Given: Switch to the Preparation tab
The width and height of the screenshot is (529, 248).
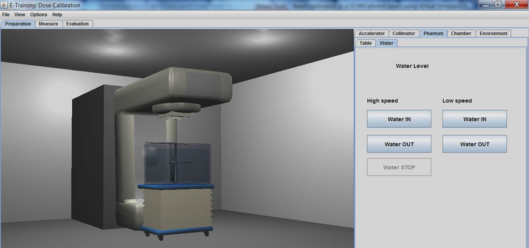Looking at the screenshot, I should click(17, 24).
